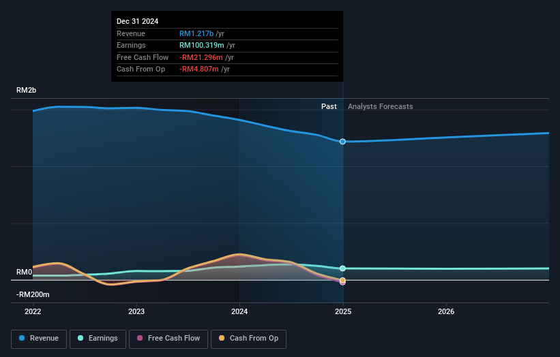Toggle the Revenue series legend button
This screenshot has width=560, height=357.
pyautogui.click(x=39, y=339)
